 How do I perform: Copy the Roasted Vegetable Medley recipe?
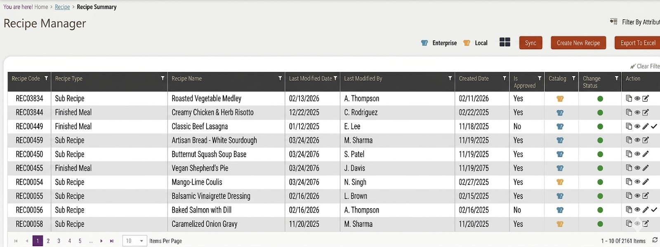coord(629,98)
